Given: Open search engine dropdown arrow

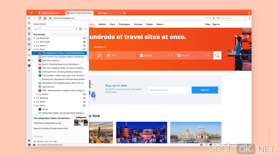Looking at the screenshot, I should click(x=245, y=18).
